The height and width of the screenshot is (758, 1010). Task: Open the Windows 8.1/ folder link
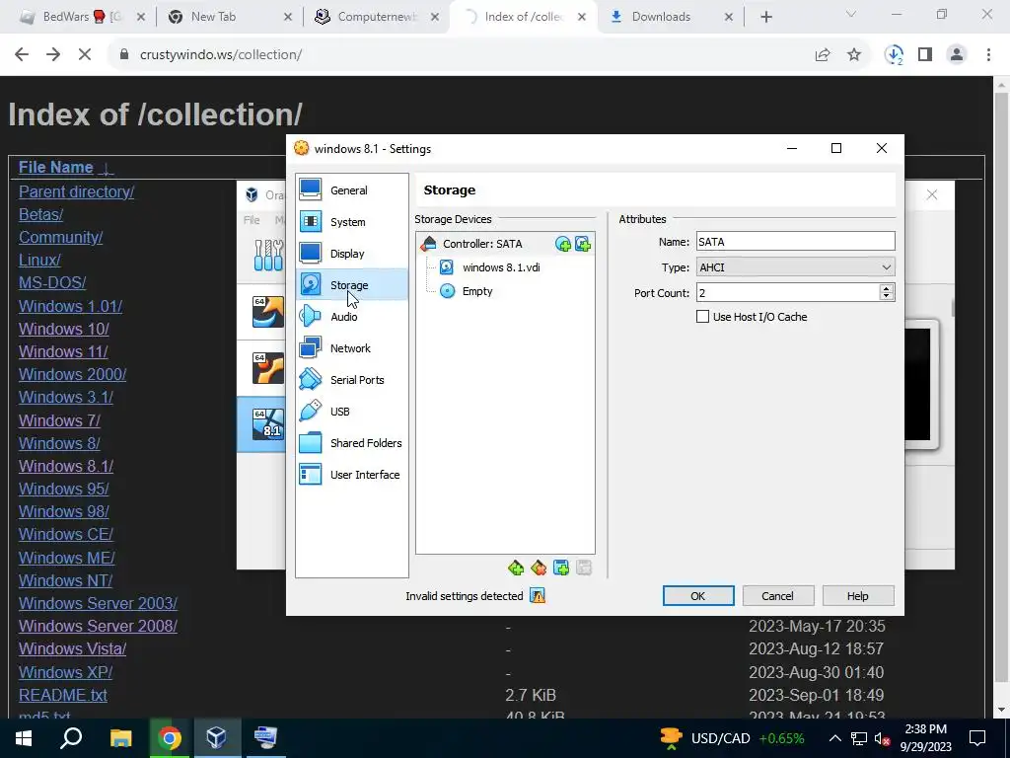[x=66, y=466]
